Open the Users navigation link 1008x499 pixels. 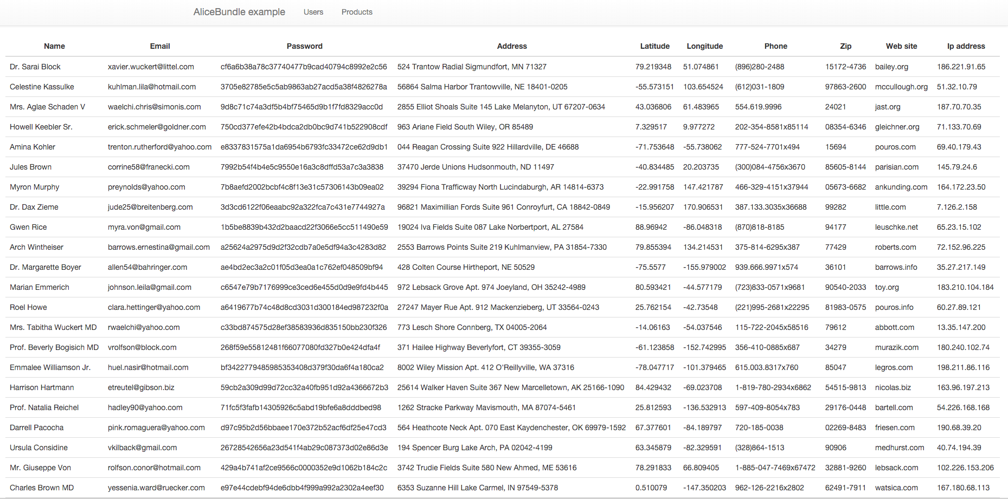[313, 12]
